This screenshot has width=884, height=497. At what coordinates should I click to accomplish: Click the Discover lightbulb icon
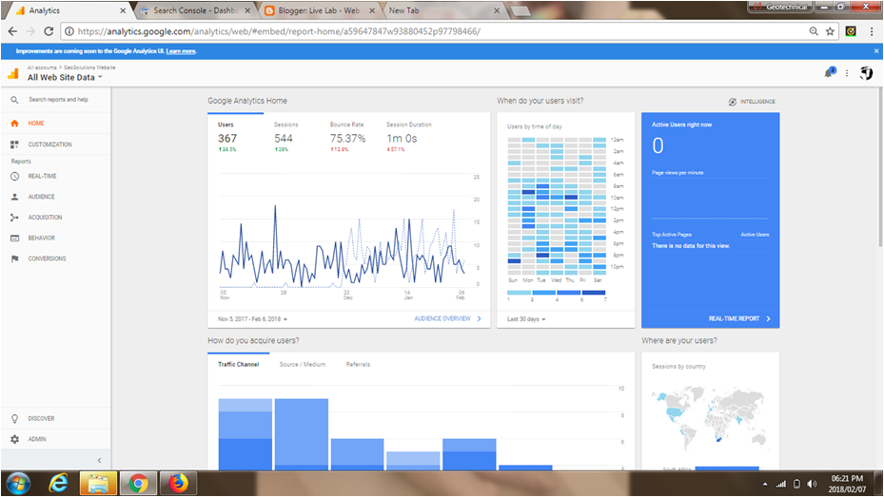14,419
